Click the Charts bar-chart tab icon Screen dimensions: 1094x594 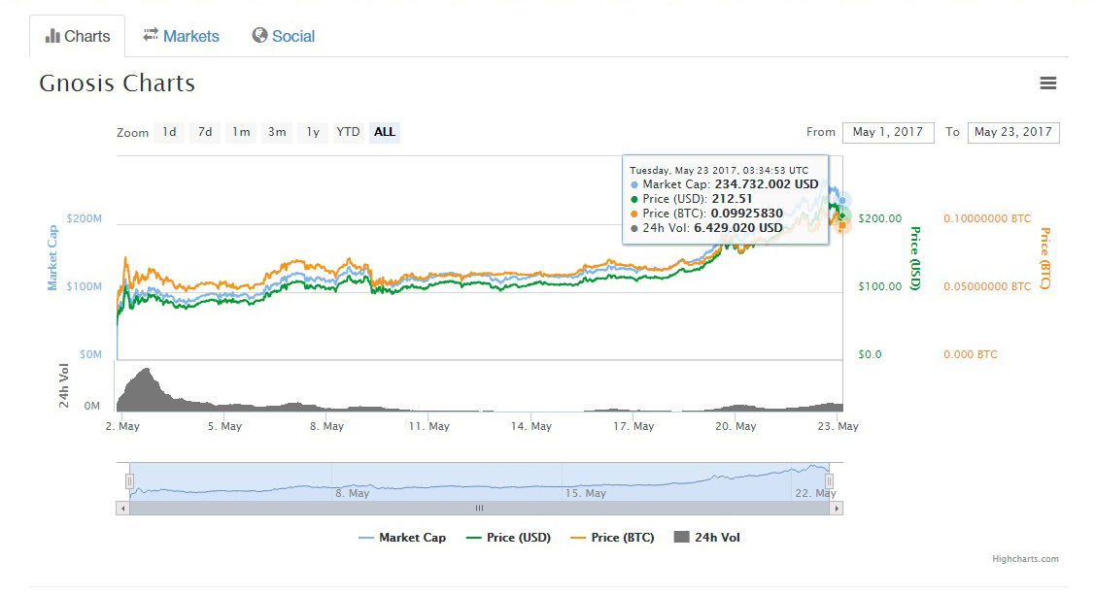(x=52, y=36)
